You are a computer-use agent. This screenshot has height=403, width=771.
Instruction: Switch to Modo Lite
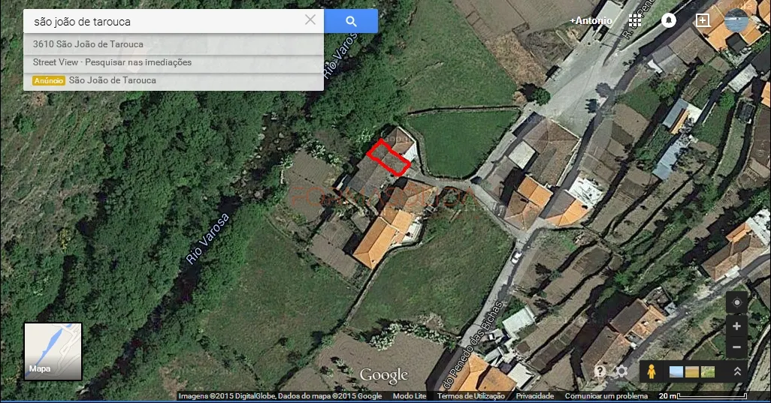[410, 396]
